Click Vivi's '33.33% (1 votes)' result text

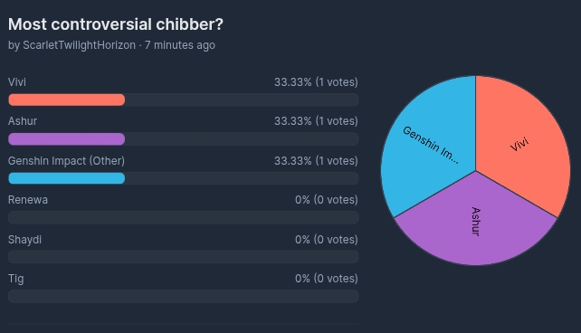(316, 82)
